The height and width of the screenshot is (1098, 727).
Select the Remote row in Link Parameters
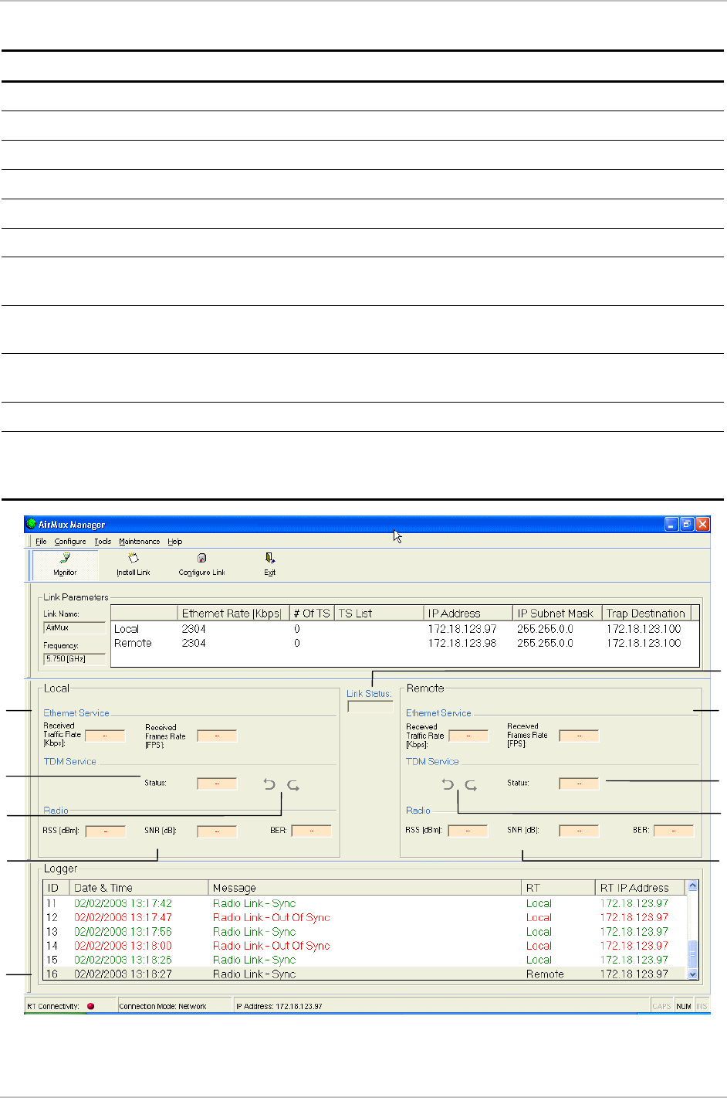[405, 643]
